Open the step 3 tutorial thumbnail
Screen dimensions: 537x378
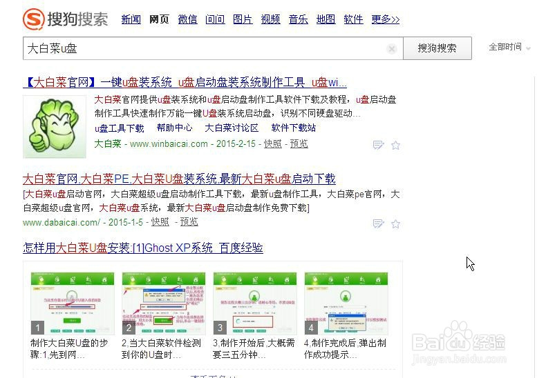coord(255,304)
